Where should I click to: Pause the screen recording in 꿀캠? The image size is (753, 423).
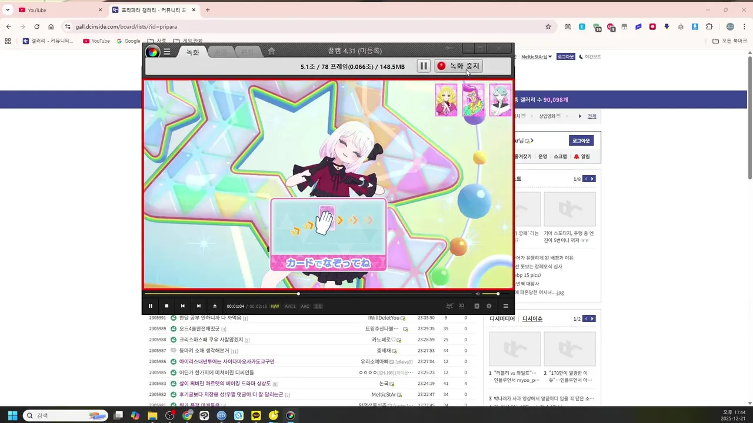pos(424,66)
